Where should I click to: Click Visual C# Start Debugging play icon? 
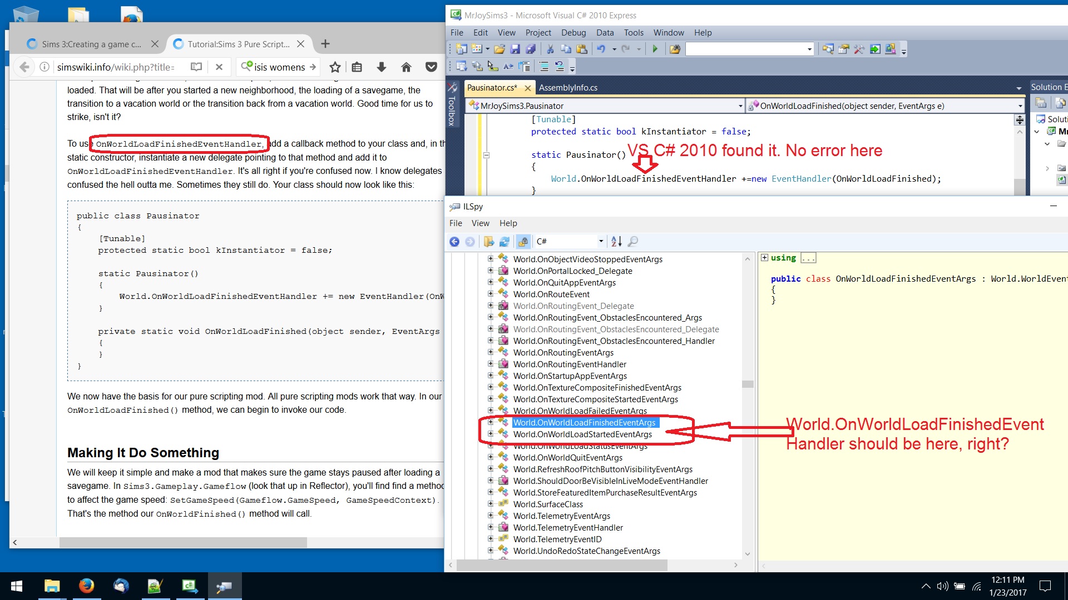[655, 49]
